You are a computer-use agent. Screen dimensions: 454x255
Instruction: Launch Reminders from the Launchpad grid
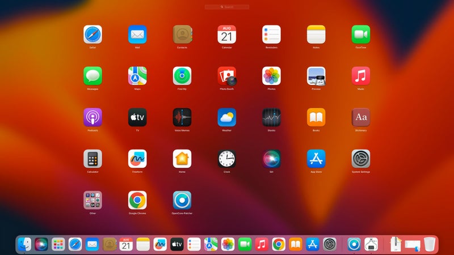click(x=271, y=35)
